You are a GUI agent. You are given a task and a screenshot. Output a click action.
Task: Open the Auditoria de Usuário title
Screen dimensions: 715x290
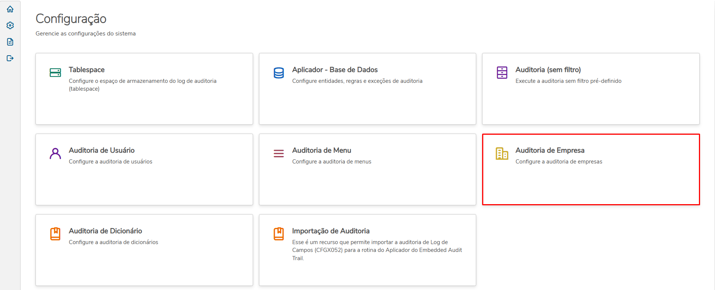(x=102, y=150)
